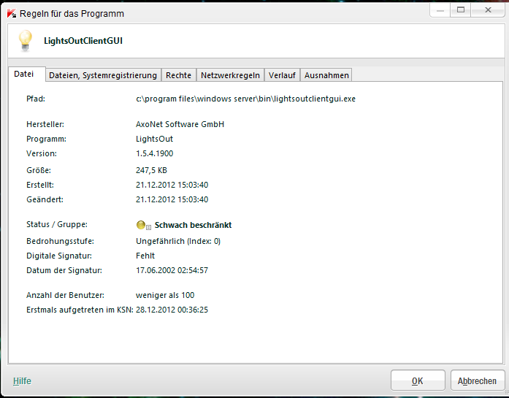Open the Hilfe link
Viewport: 509px width, 398px height.
pyautogui.click(x=22, y=380)
